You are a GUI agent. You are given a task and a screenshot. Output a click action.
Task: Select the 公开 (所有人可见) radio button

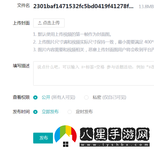pos(36,97)
